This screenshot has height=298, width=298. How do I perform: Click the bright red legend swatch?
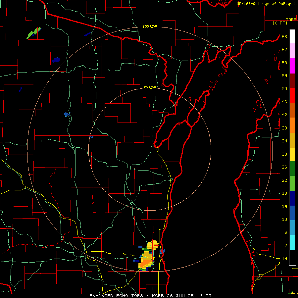[292, 95]
